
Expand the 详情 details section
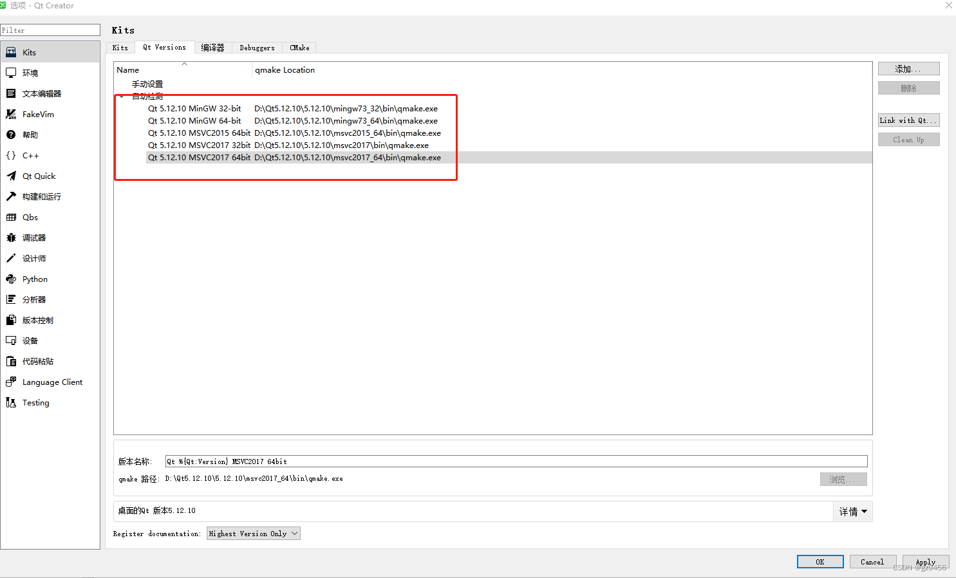coord(853,512)
